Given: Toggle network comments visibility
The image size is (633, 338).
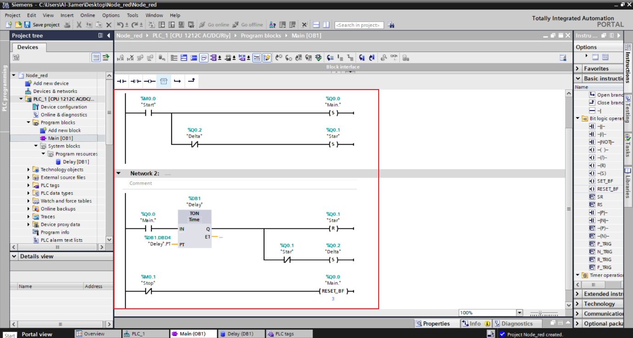Looking at the screenshot, I should coord(204,57).
